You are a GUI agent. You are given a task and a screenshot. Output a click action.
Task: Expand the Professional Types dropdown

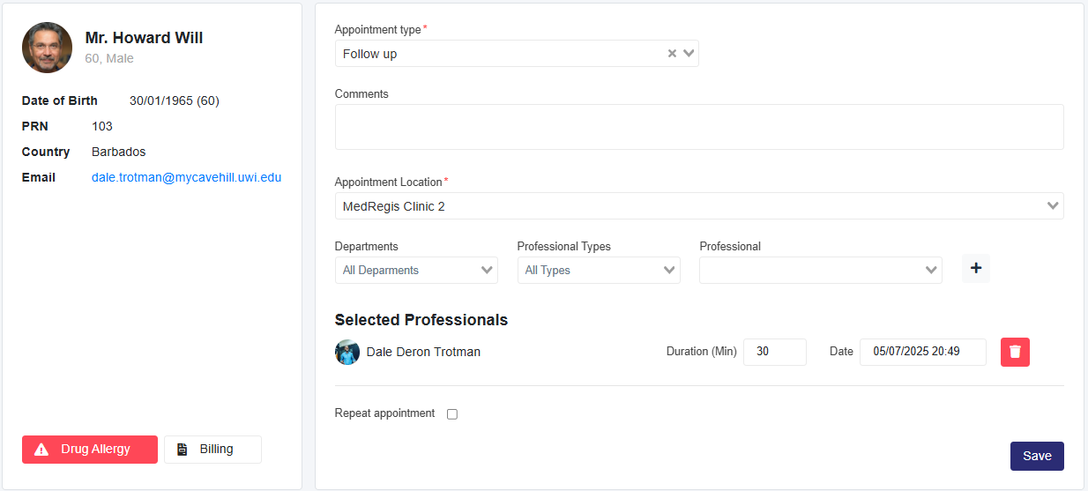pyautogui.click(x=599, y=271)
